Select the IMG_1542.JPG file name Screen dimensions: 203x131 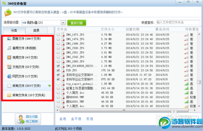75,57
